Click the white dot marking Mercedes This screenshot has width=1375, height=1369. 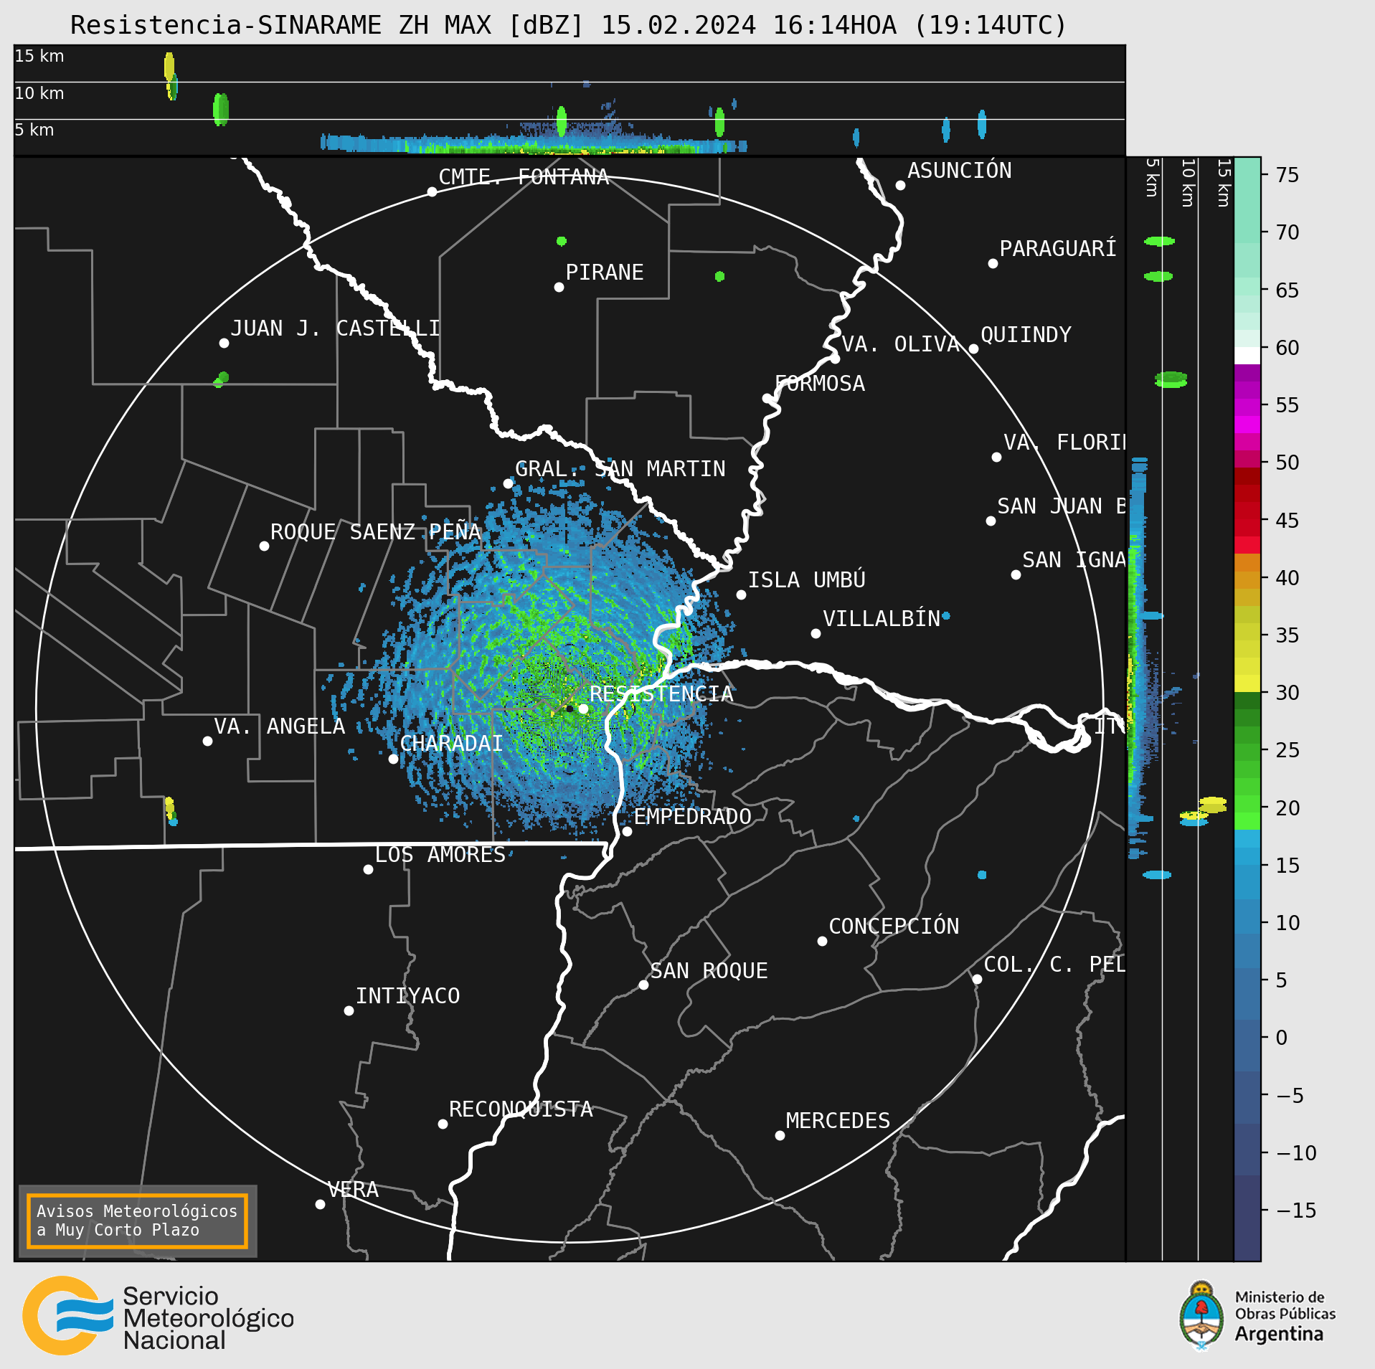tap(780, 1135)
